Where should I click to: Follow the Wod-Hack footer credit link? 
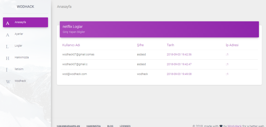pos(235,126)
